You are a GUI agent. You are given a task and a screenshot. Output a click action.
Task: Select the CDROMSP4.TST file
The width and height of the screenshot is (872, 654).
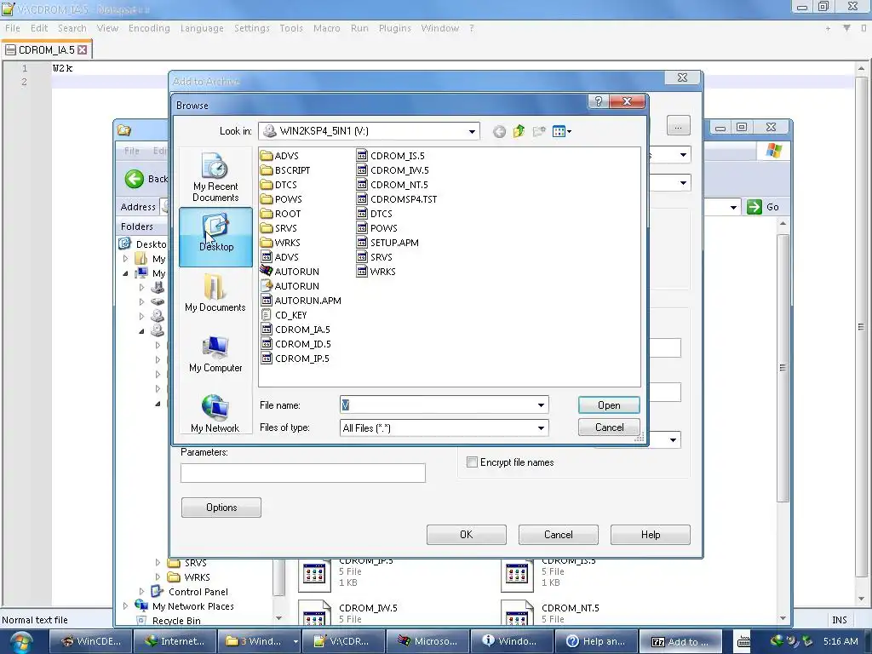point(397,199)
